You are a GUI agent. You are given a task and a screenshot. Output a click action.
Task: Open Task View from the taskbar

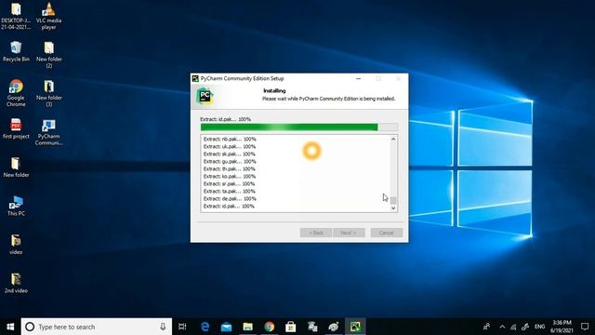[x=182, y=327]
